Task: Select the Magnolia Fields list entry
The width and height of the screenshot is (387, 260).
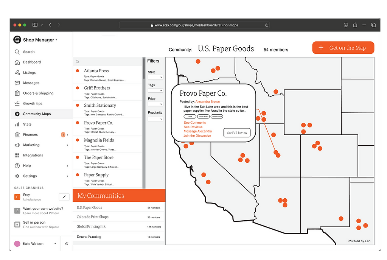Action: [x=107, y=144]
